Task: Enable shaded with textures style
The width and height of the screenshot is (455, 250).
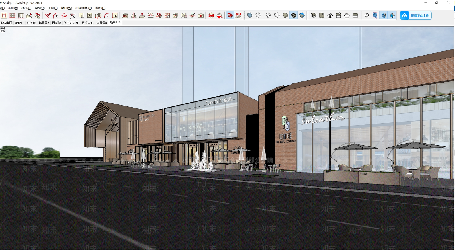Action: tap(293, 15)
